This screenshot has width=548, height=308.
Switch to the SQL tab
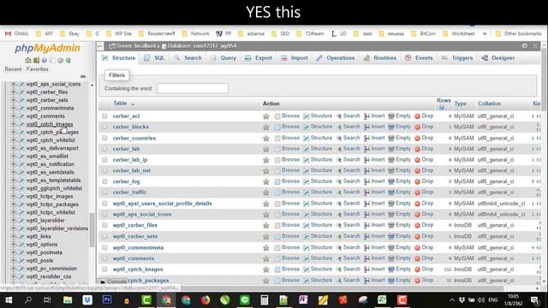[x=154, y=58]
